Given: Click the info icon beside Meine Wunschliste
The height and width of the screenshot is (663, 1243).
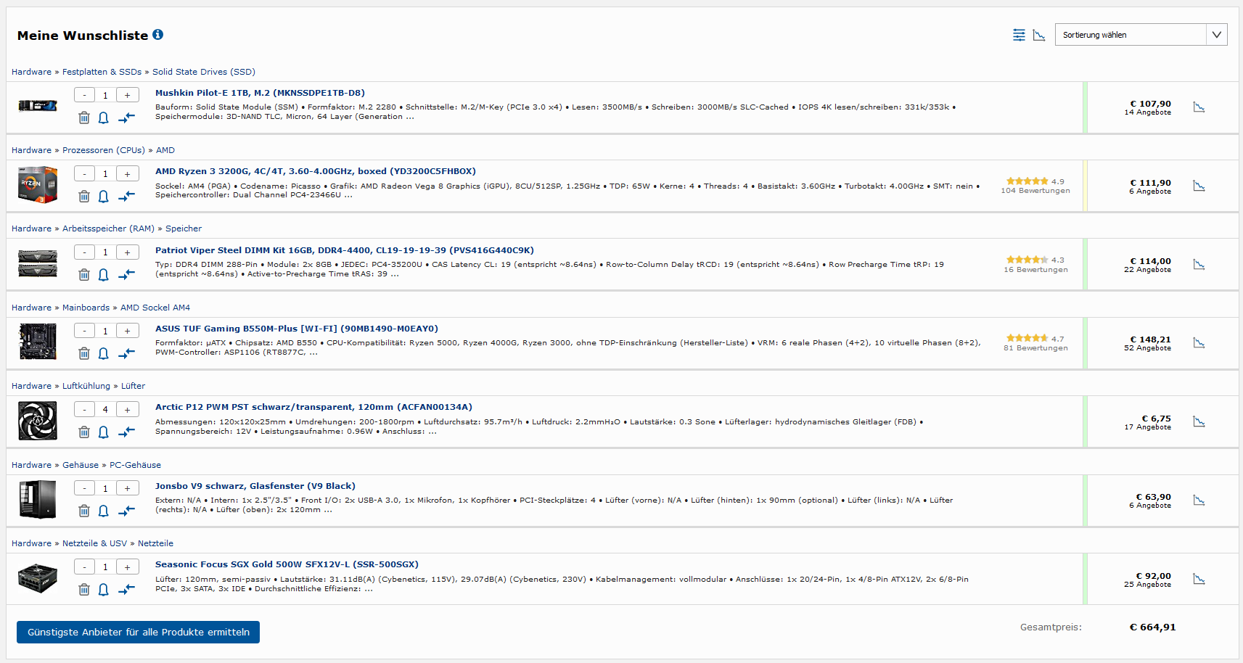Looking at the screenshot, I should 157,34.
